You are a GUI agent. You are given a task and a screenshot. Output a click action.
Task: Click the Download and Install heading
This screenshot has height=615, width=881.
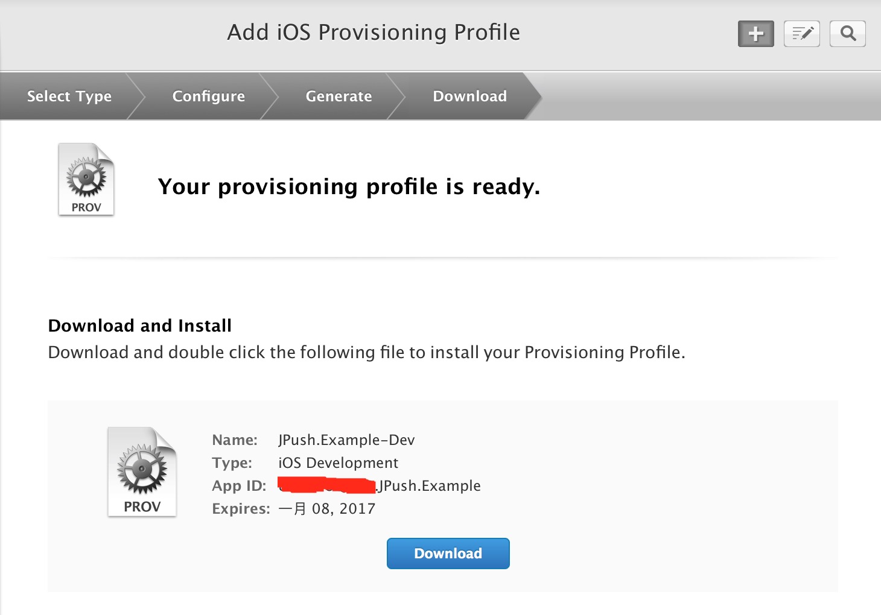[140, 326]
